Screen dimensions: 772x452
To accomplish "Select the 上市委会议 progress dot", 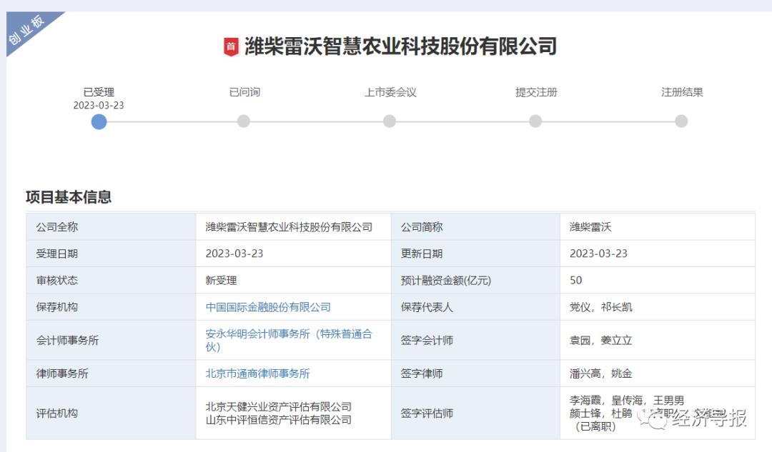I will coord(390,121).
